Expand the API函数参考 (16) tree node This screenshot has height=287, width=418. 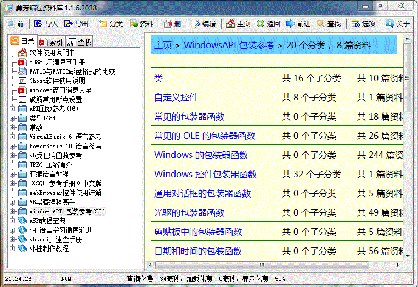click(x=13, y=109)
